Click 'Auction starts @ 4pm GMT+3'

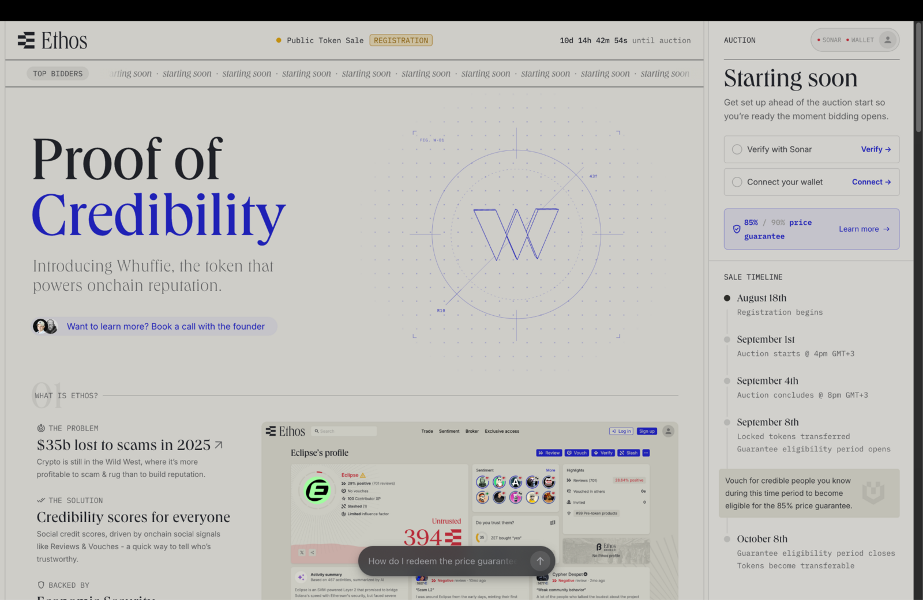coord(796,354)
